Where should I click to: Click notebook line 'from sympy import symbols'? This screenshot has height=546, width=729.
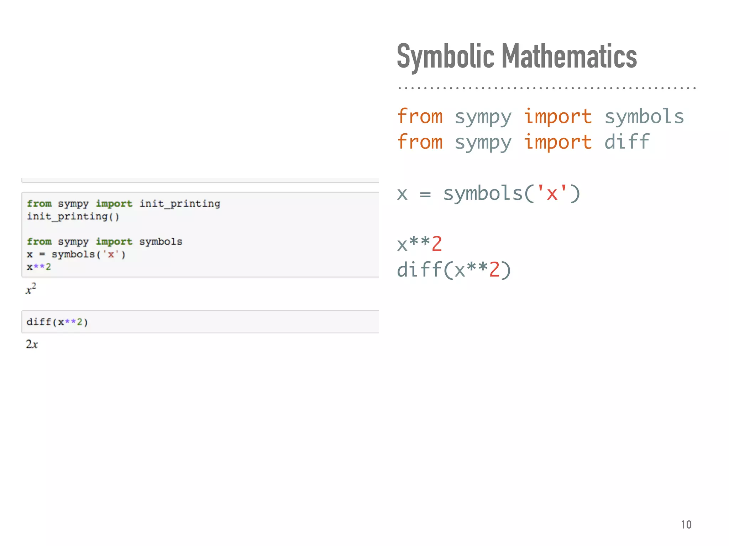tap(104, 242)
